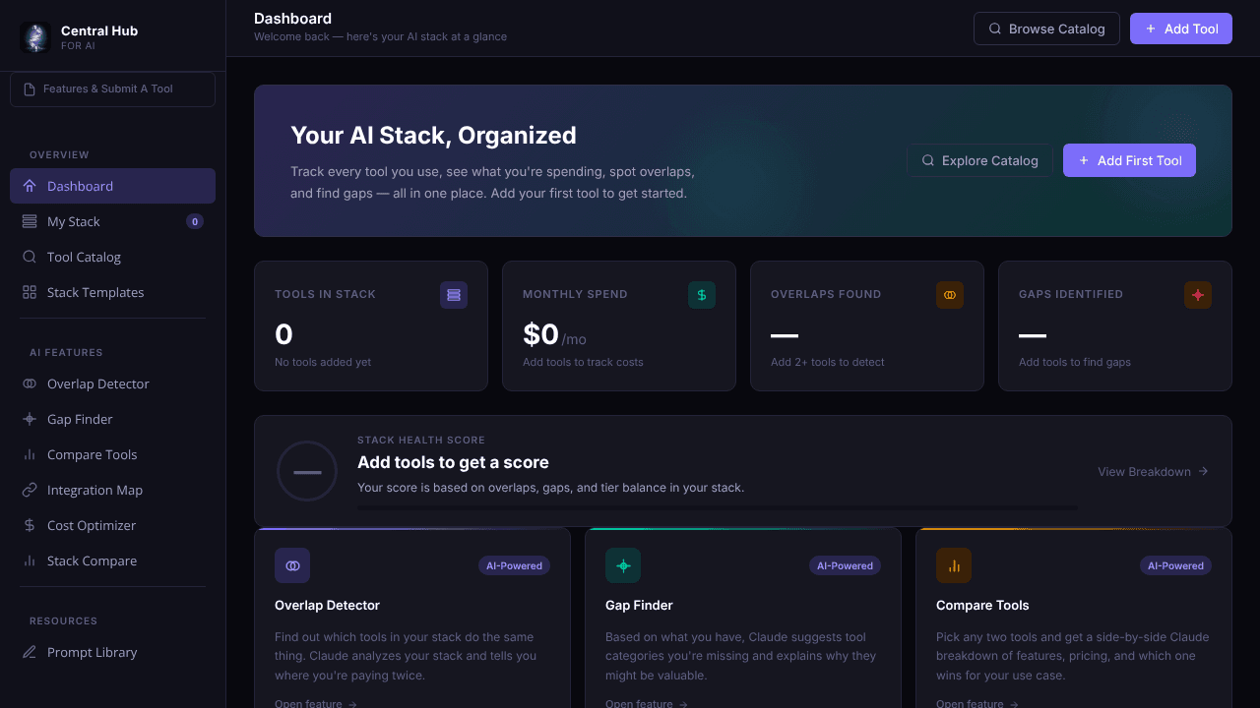Click the Overlap Detector feature card icon

[292, 565]
